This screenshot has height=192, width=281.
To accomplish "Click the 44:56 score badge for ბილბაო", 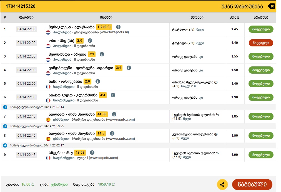I will [102, 114].
